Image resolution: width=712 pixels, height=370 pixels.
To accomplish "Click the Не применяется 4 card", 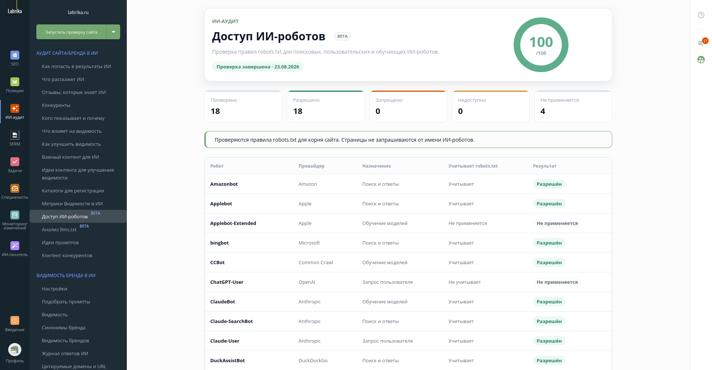I will [573, 106].
